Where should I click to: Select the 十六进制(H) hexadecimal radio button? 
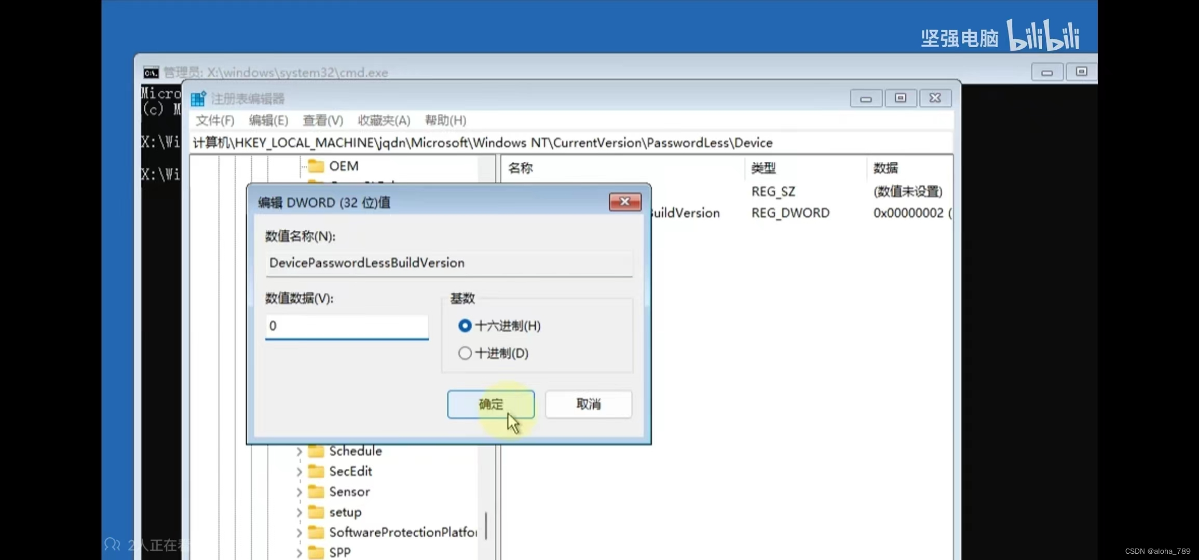[465, 326]
